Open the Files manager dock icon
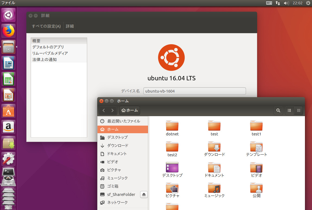Screen dimensions: 312x210 tap(8, 47)
